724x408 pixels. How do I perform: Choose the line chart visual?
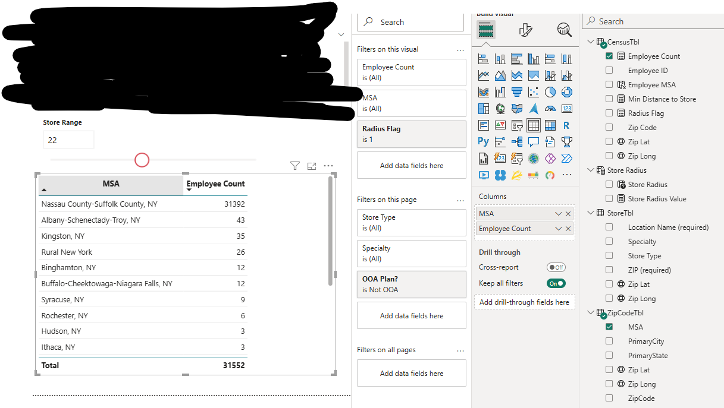pyautogui.click(x=483, y=75)
